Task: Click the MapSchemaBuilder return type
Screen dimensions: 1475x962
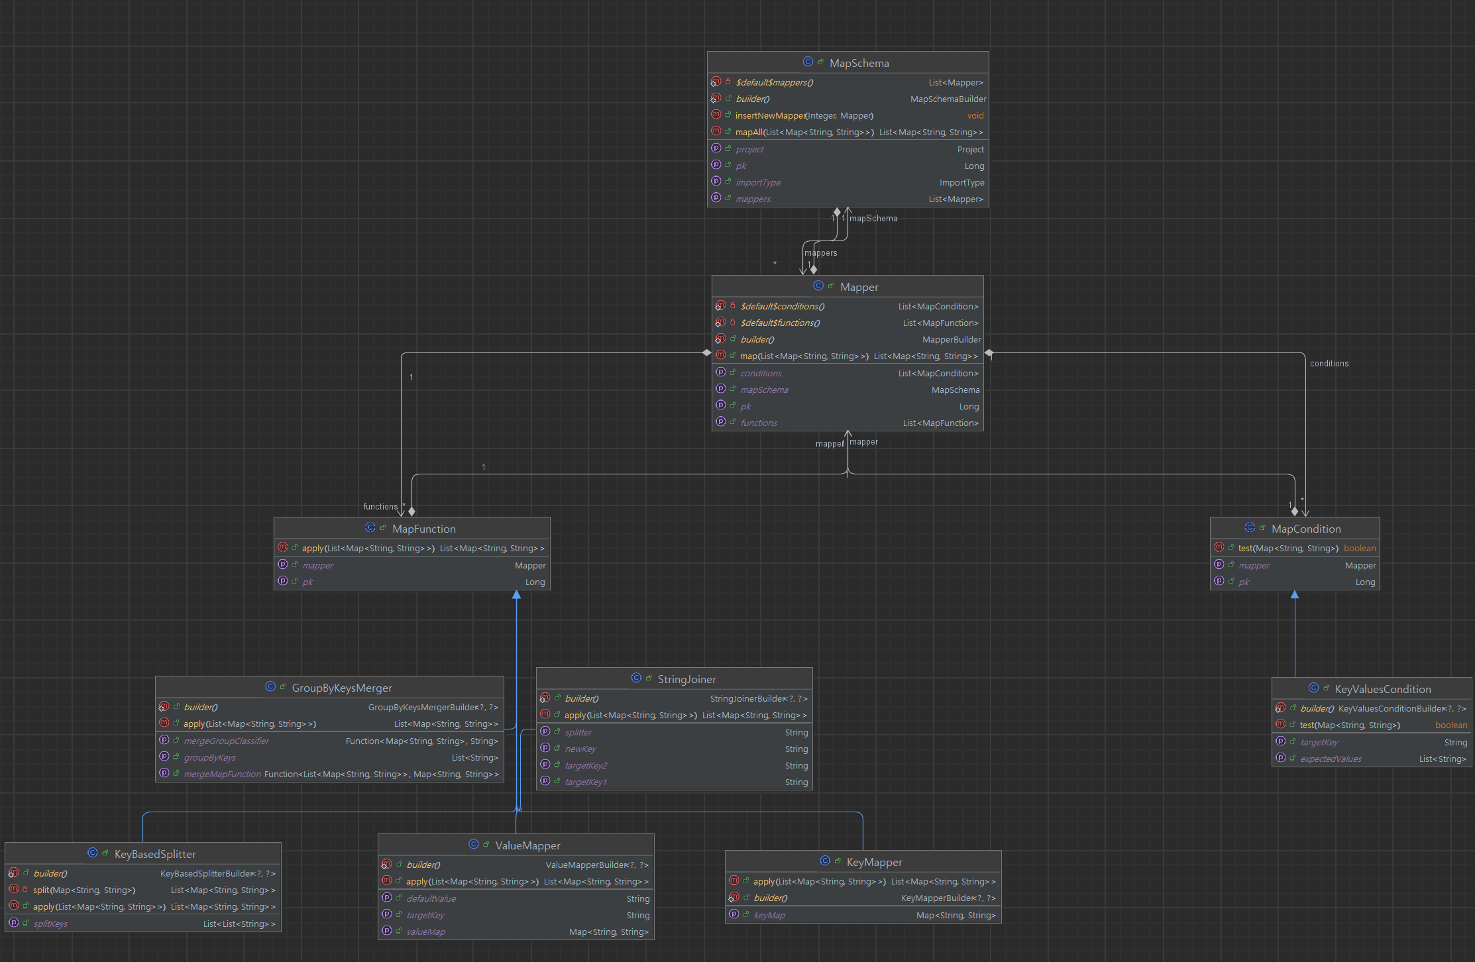Action: pos(948,99)
